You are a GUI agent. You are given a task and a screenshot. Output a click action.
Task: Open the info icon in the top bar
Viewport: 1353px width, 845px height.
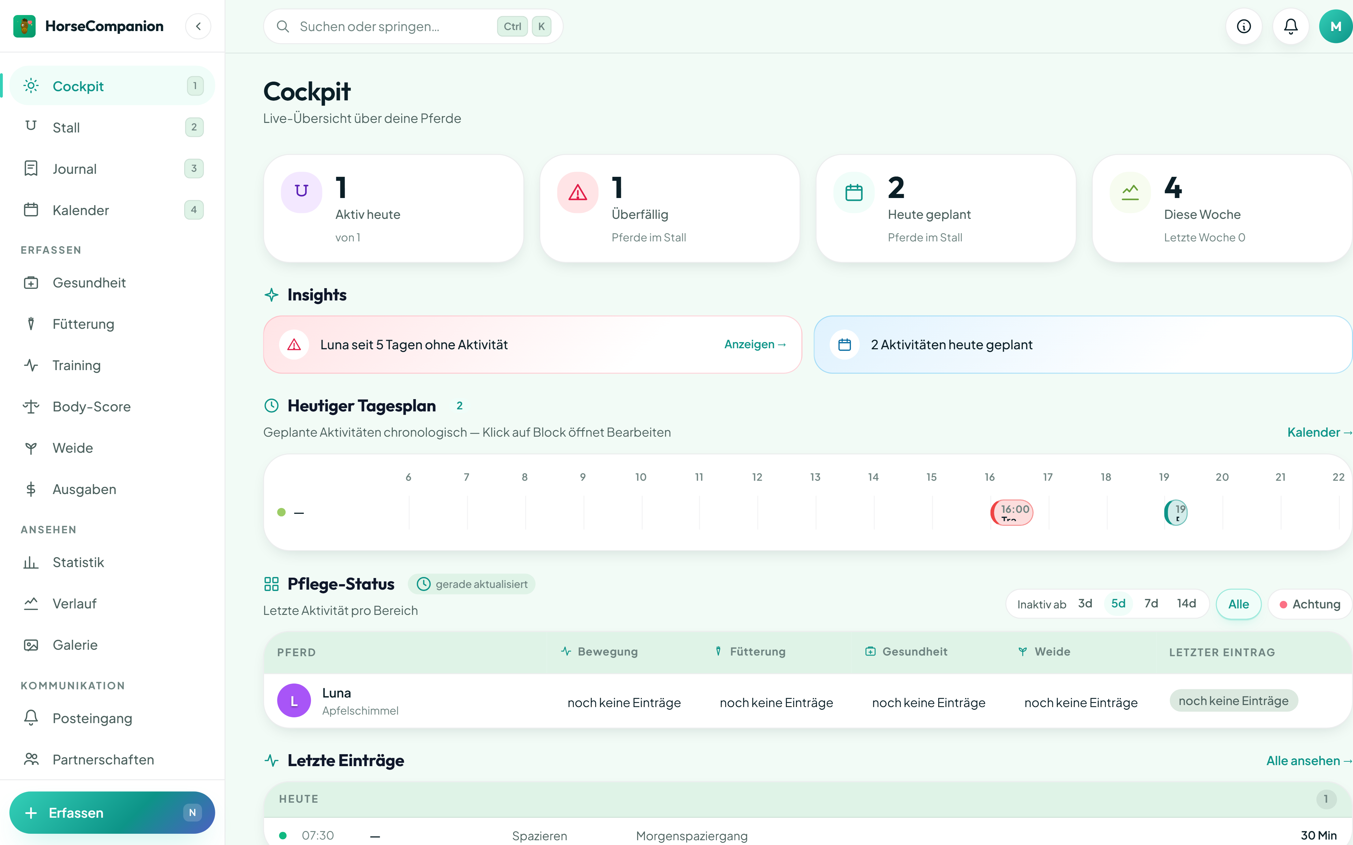click(1244, 26)
